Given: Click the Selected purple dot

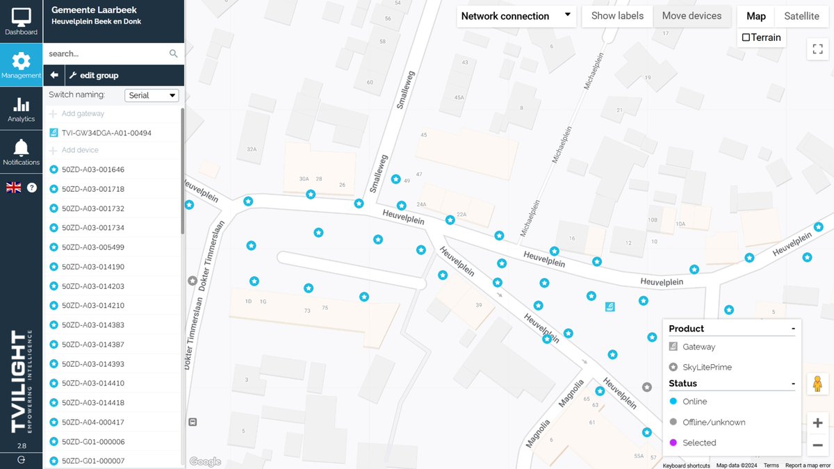Looking at the screenshot, I should (x=673, y=443).
